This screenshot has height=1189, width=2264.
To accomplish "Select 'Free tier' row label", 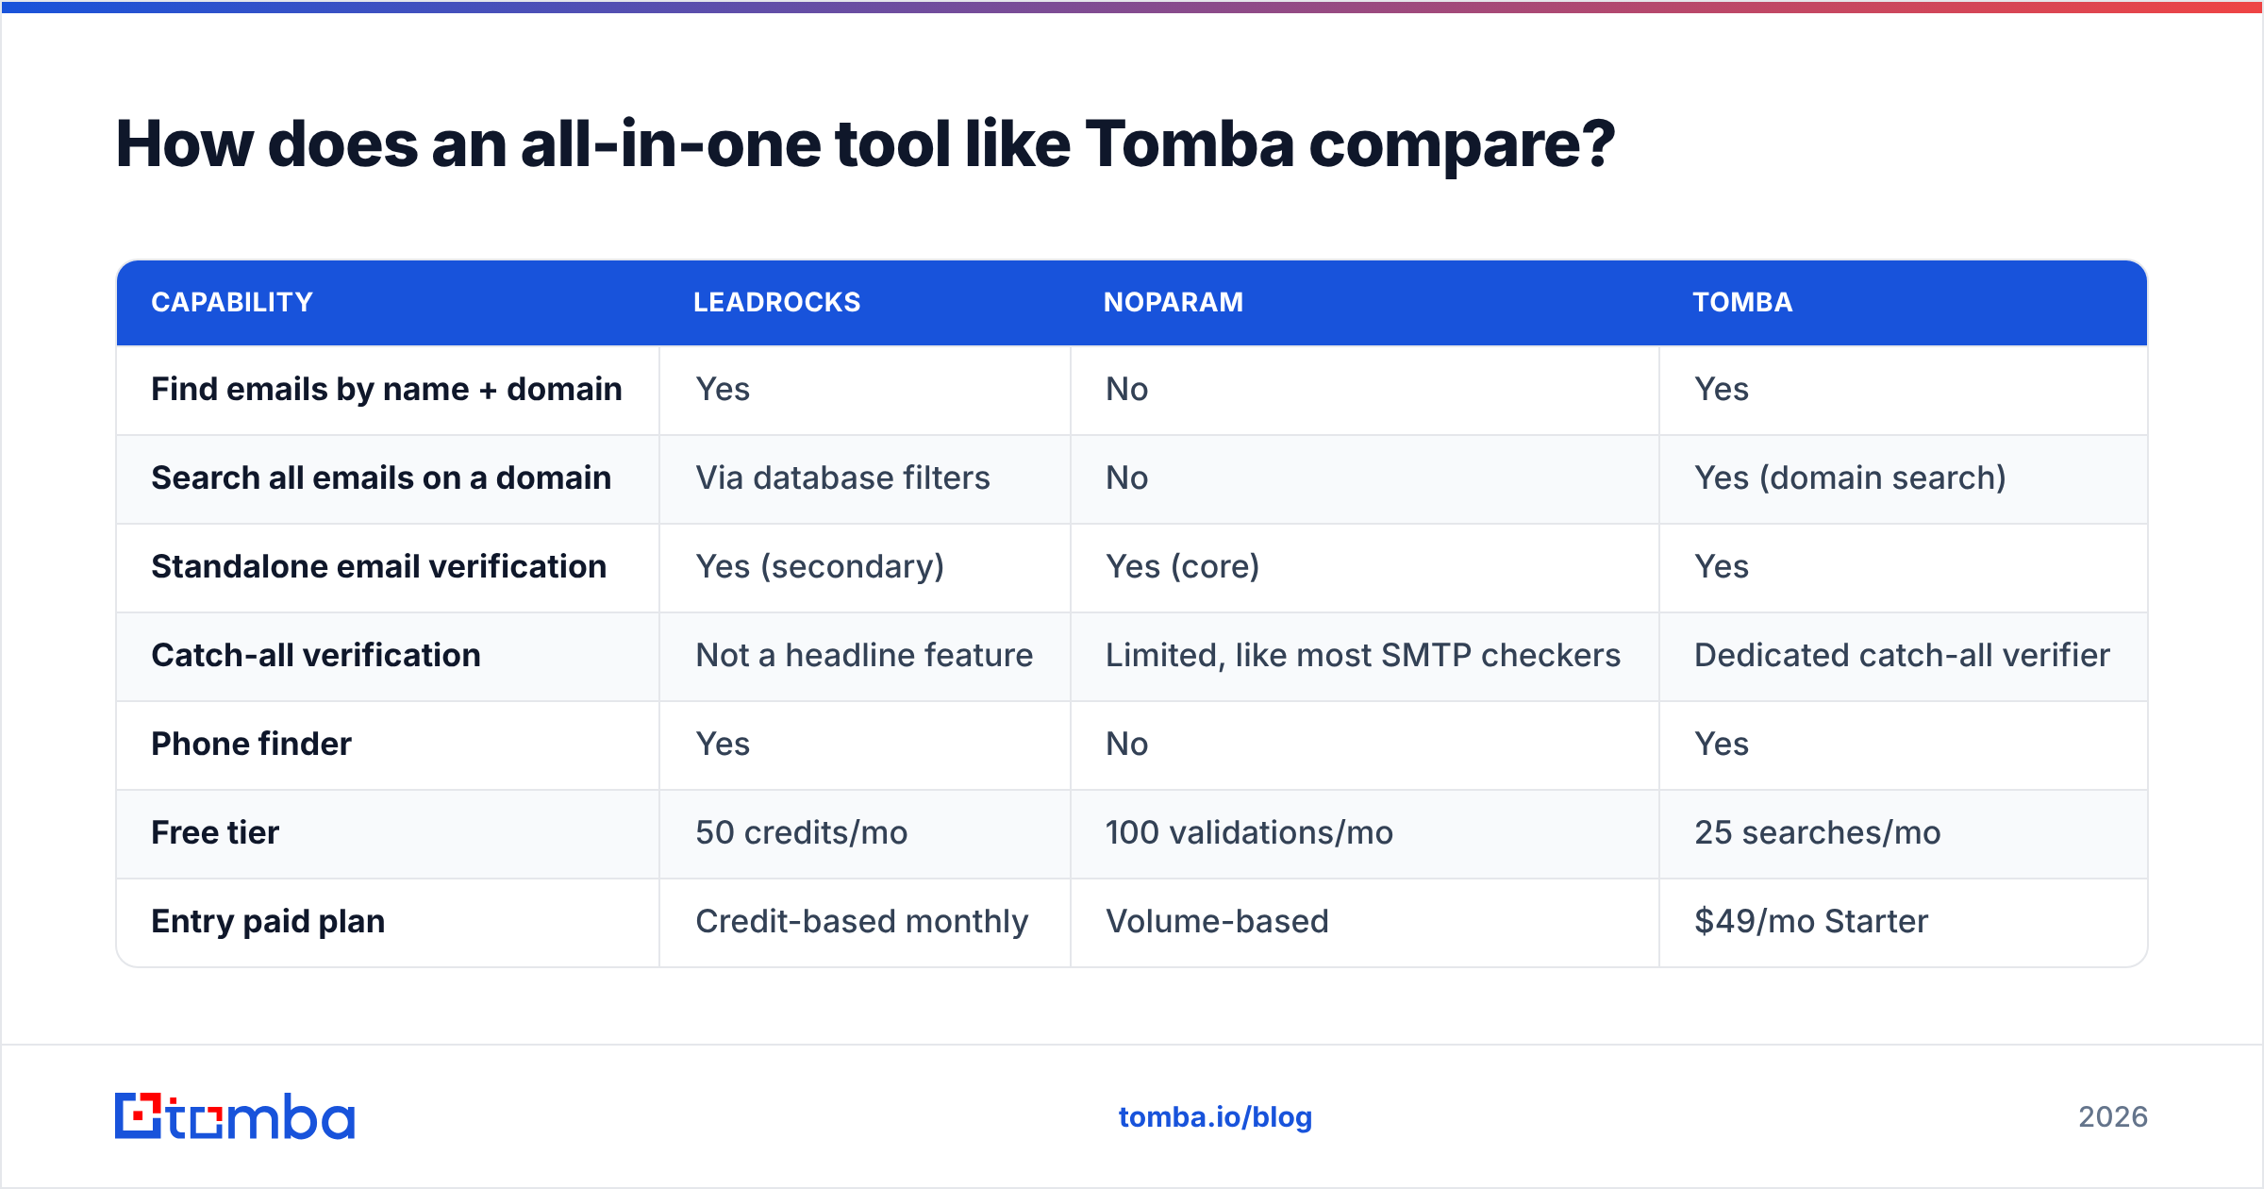I will coord(215,832).
